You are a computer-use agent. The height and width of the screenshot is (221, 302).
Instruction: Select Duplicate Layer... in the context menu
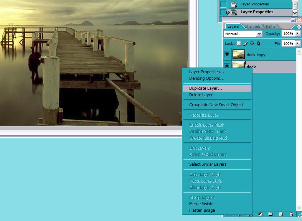(217, 88)
